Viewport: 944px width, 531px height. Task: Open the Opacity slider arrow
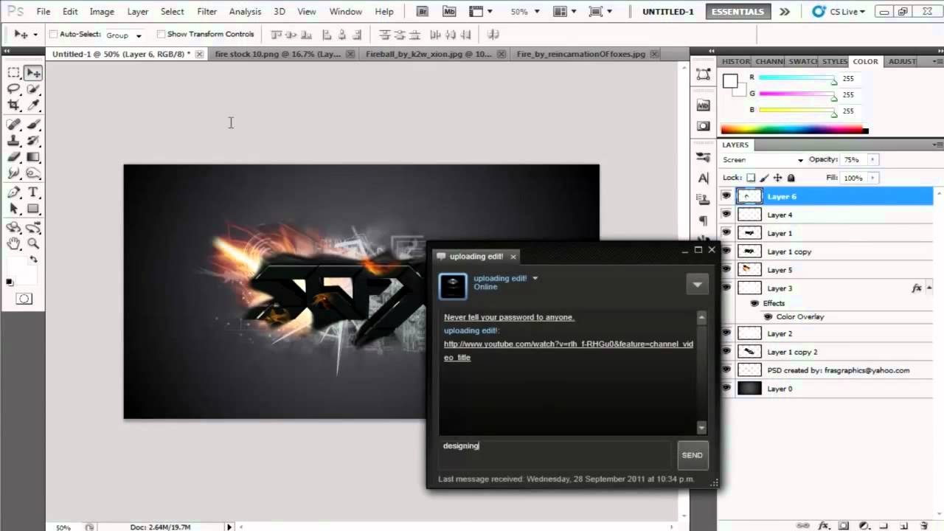coord(872,159)
